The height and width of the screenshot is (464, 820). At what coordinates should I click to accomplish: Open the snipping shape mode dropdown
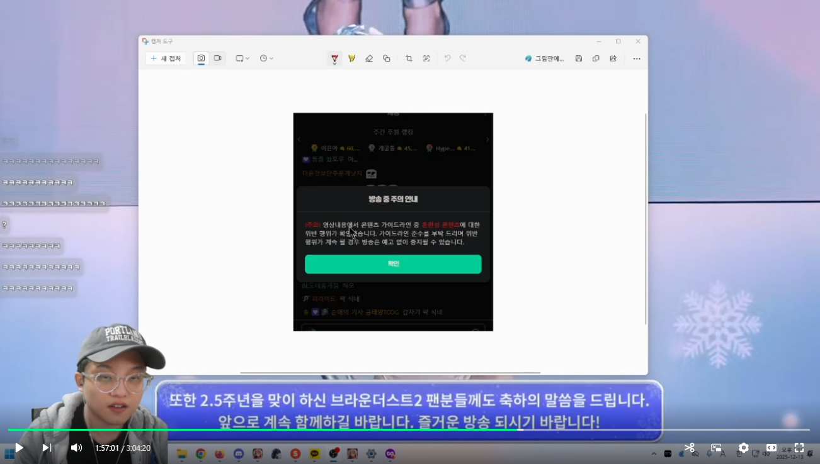242,58
